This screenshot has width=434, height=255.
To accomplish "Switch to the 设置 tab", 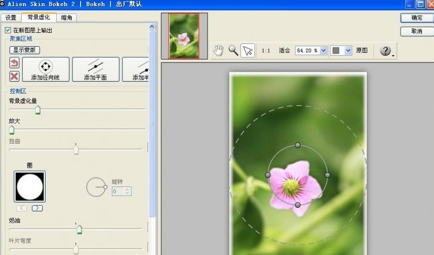I will pos(11,18).
